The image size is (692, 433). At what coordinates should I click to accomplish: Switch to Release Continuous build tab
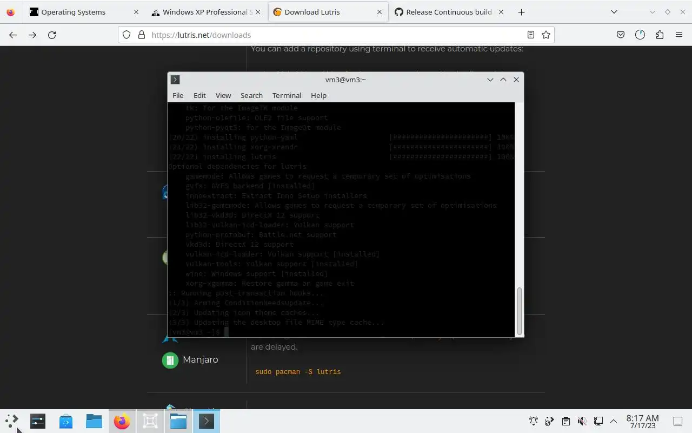450,12
